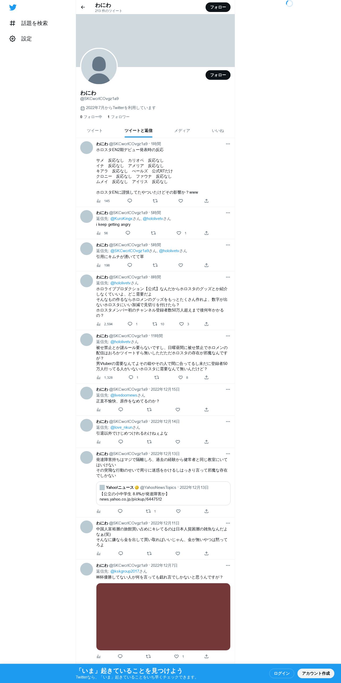This screenshot has width=341, height=683.
Task: View analytics of the 198-view tweet
Action: click(99, 265)
